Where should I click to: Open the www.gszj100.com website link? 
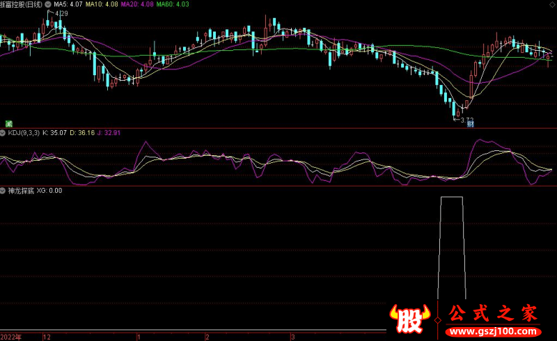click(x=491, y=328)
